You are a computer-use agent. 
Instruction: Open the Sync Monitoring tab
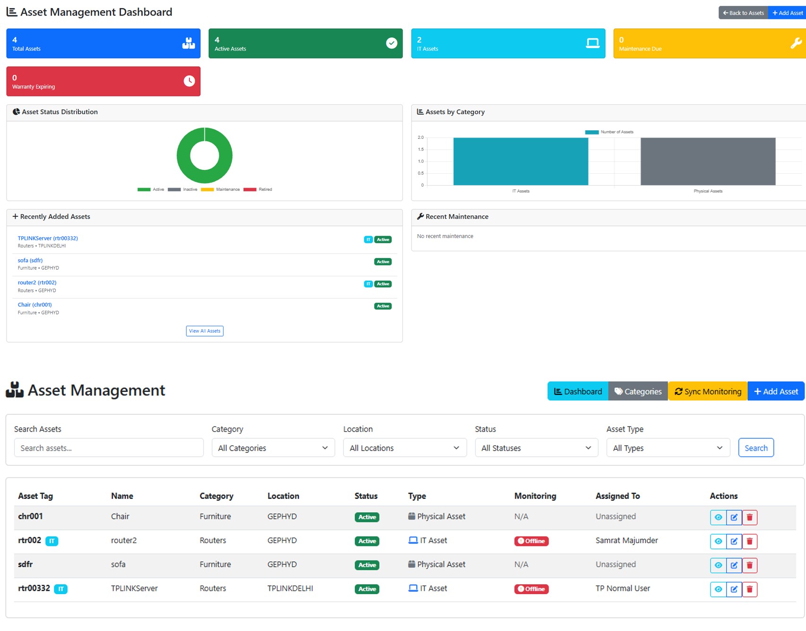(x=707, y=391)
